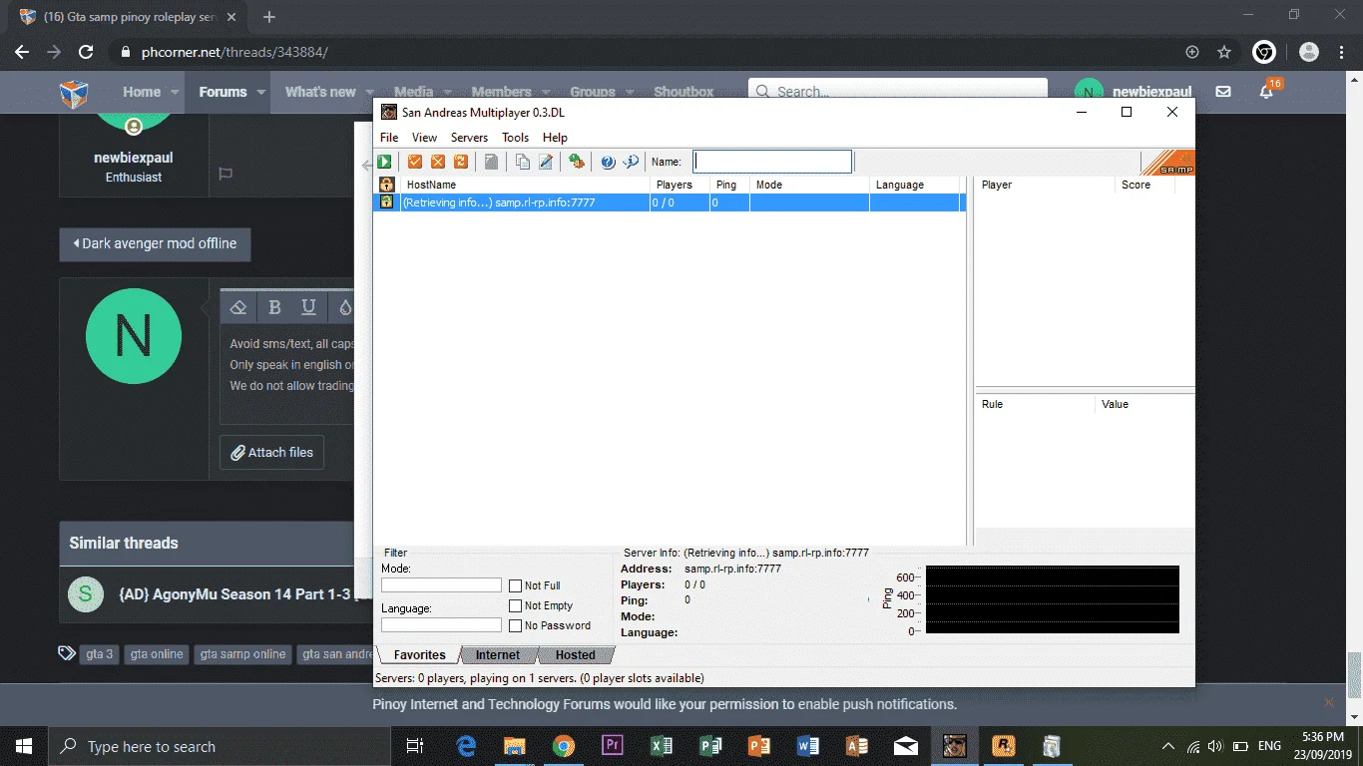Sort by the Ping column header
The height and width of the screenshot is (766, 1363).
pyautogui.click(x=729, y=185)
